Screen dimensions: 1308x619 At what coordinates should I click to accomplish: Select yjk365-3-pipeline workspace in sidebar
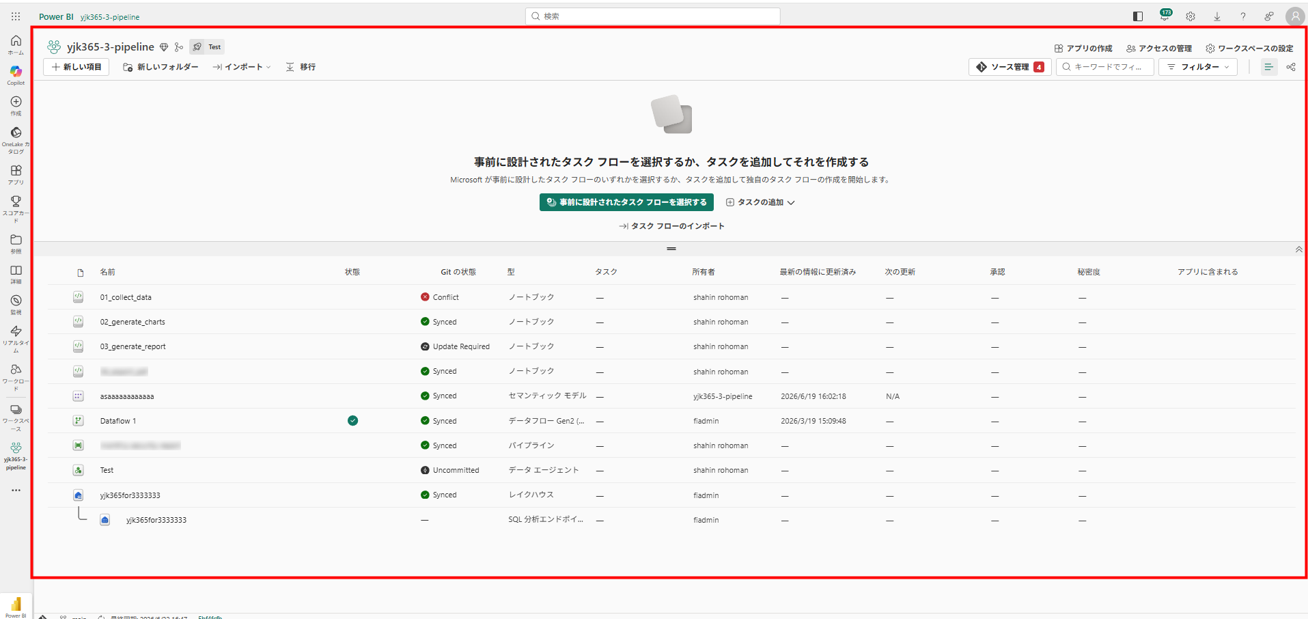[16, 456]
